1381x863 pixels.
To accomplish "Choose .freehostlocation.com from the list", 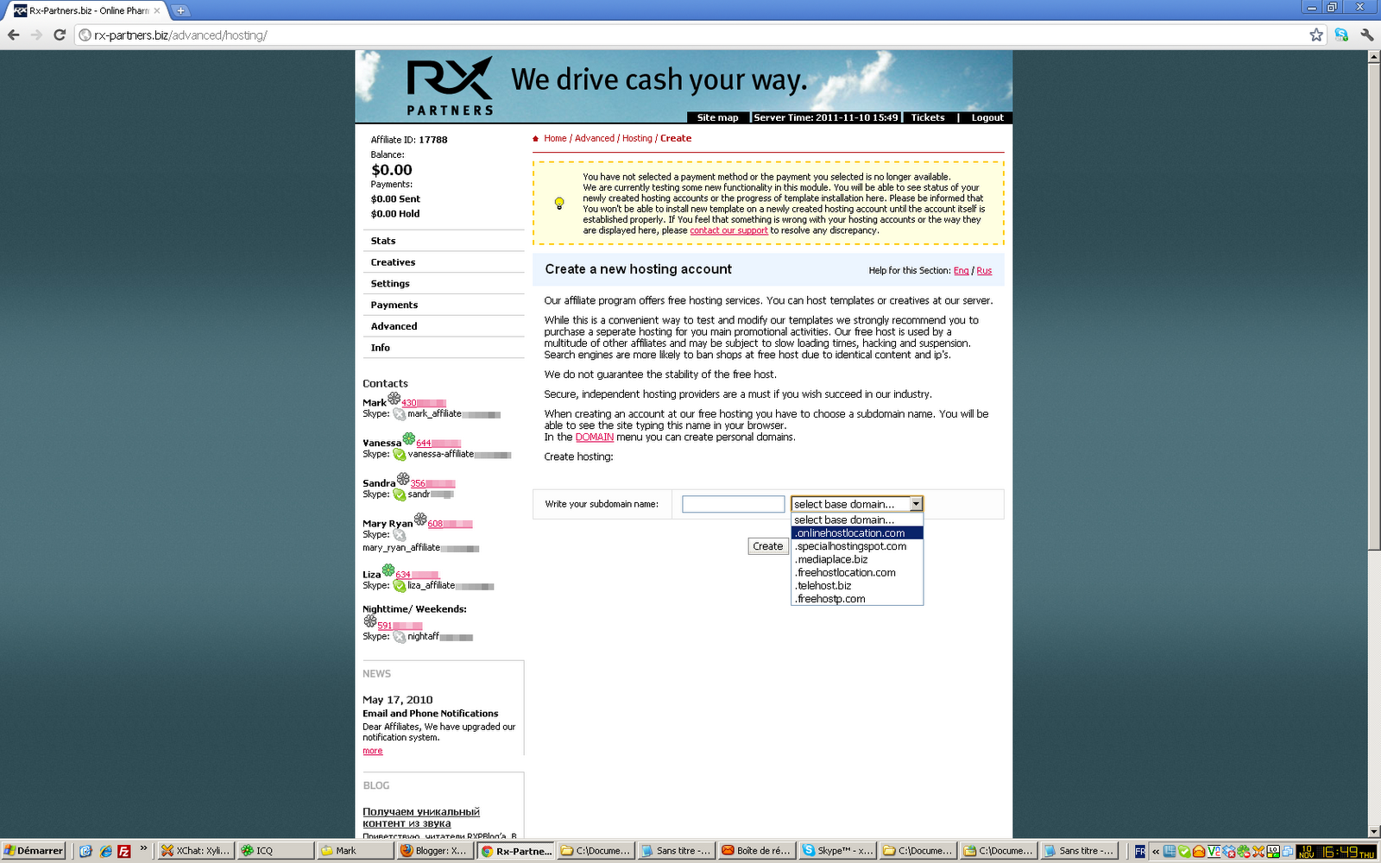I will tap(857, 572).
